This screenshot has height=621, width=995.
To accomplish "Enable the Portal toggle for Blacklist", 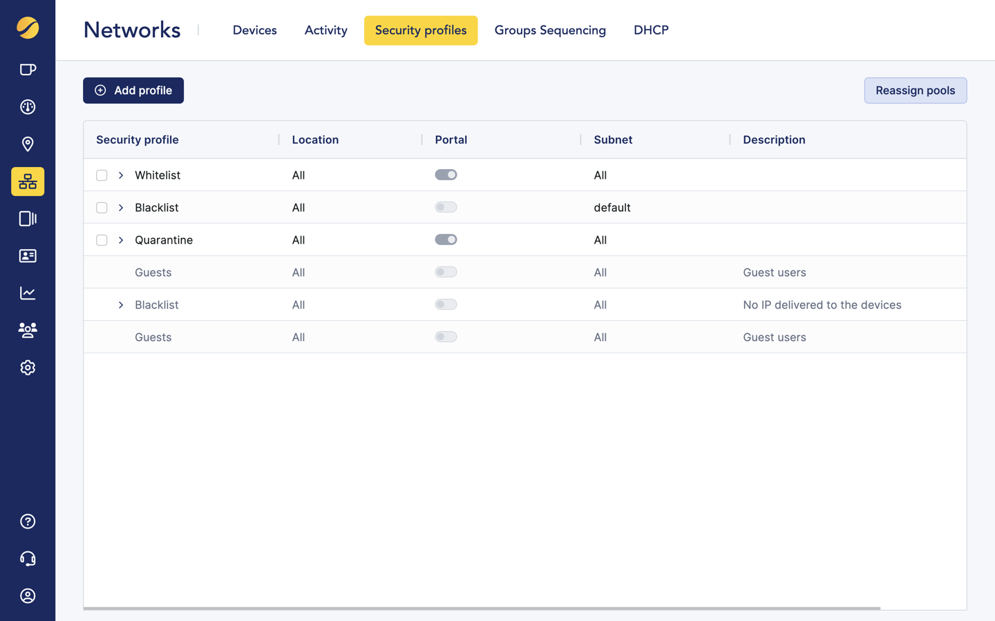I will (446, 207).
